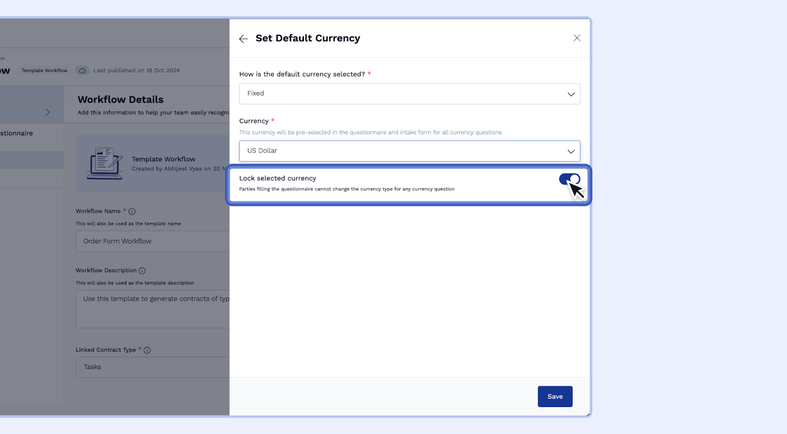The width and height of the screenshot is (787, 434).
Task: Click the Lock selected currency label
Action: [x=277, y=178]
